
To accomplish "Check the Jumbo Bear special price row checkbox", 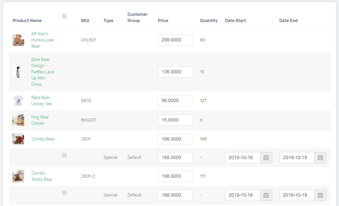I will [64, 155].
